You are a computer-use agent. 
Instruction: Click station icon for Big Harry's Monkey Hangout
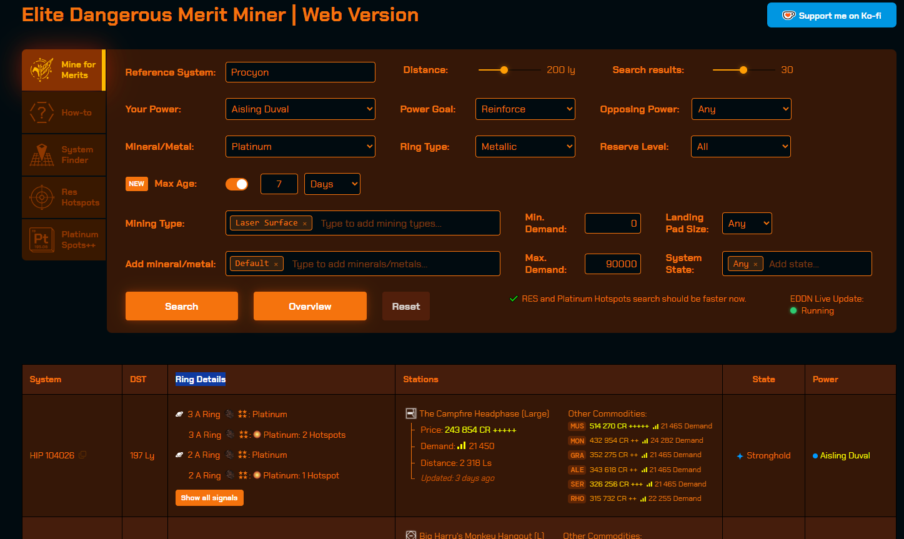pos(411,535)
